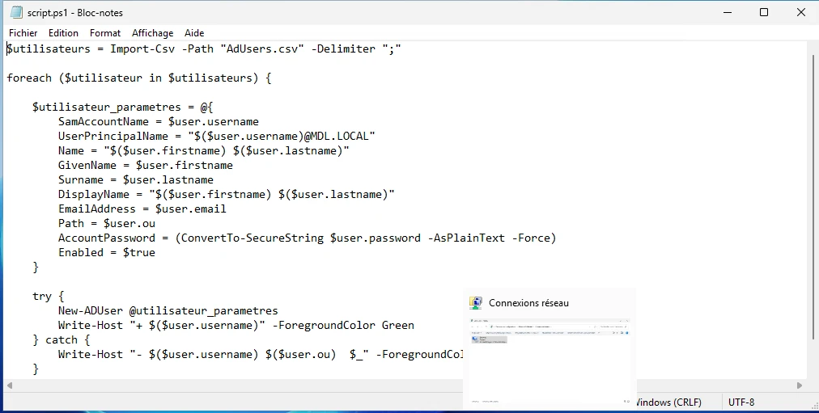Click horizontal scrollbar right arrow
This screenshot has width=819, height=413.
click(x=799, y=386)
